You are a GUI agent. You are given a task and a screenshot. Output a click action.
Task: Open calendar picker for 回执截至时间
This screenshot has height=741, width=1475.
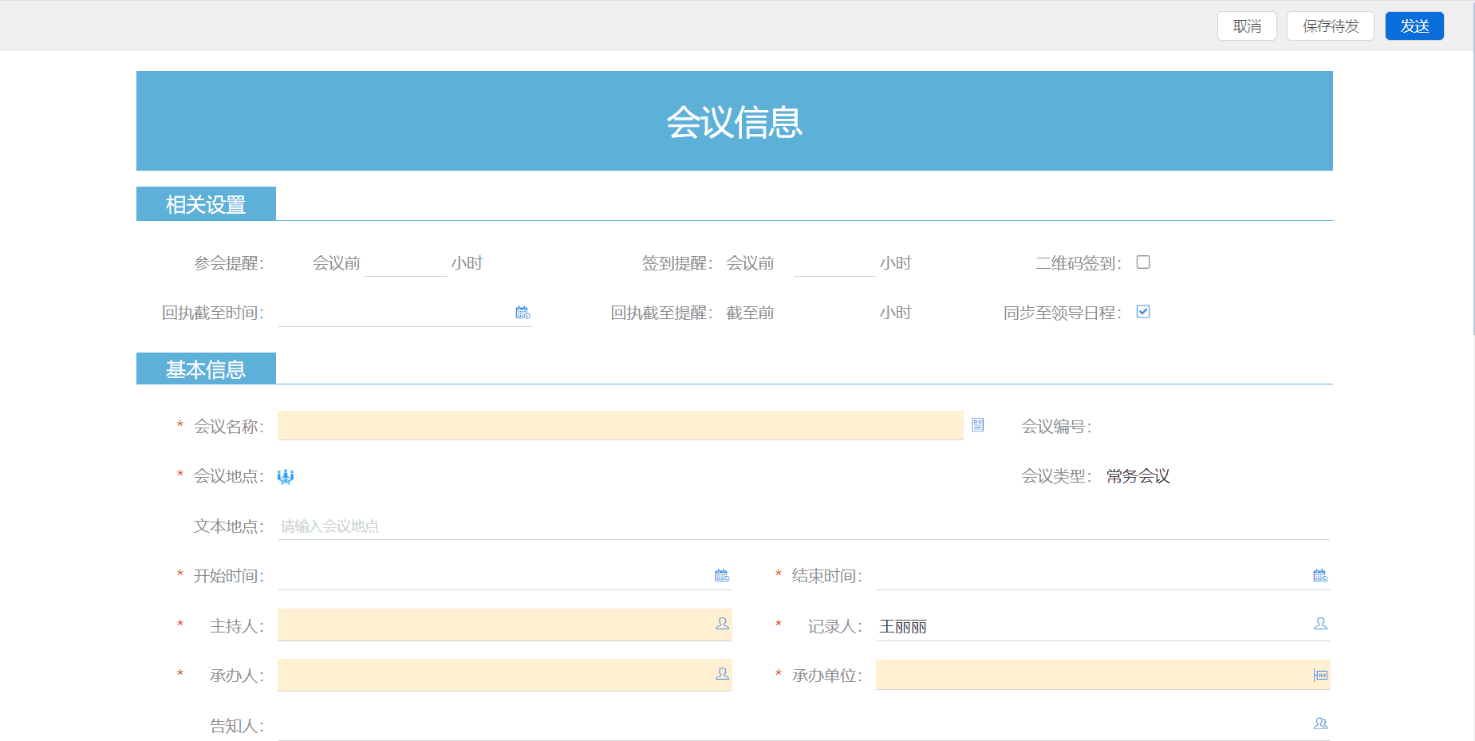(x=523, y=313)
